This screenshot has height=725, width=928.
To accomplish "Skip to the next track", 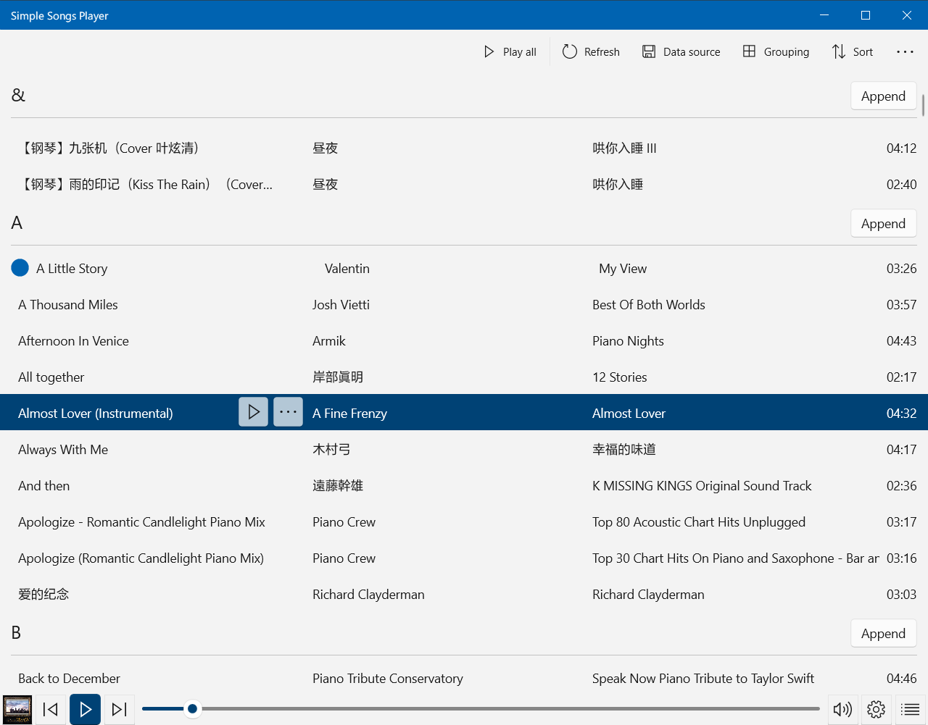I will pos(120,709).
